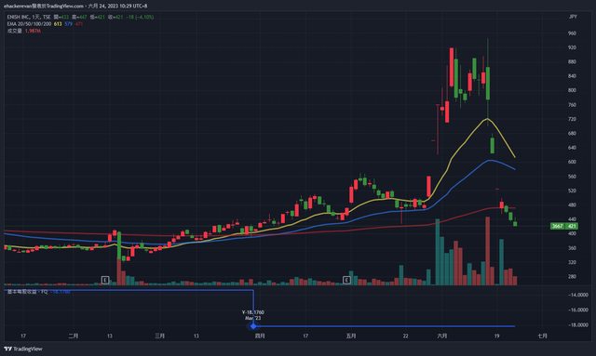The image size is (596, 356).
Task: Click the 22 date axis label
Action: pyautogui.click(x=406, y=336)
